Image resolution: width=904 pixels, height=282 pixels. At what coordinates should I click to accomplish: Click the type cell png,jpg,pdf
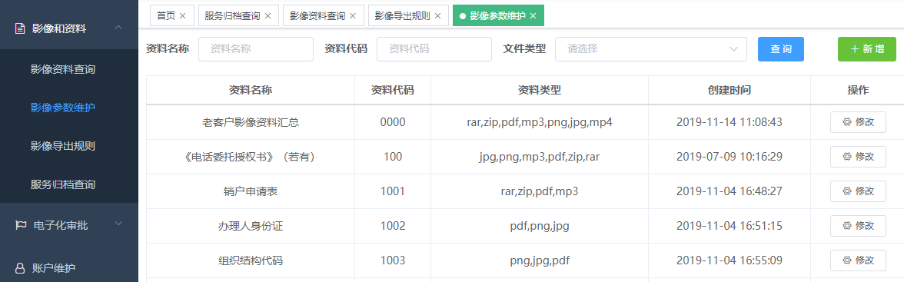(x=540, y=260)
